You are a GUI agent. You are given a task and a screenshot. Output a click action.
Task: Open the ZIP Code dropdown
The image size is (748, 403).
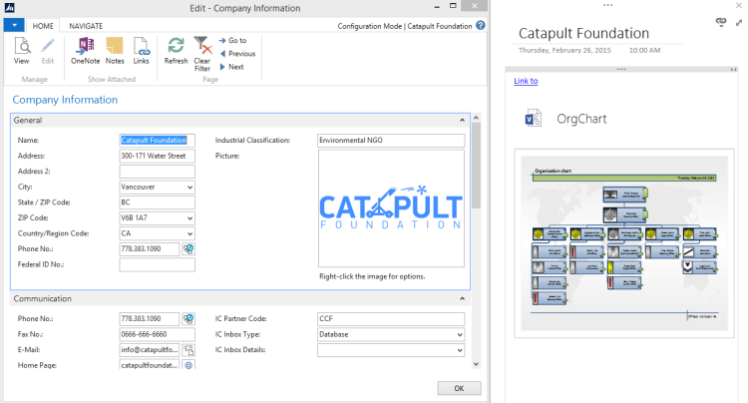point(189,218)
